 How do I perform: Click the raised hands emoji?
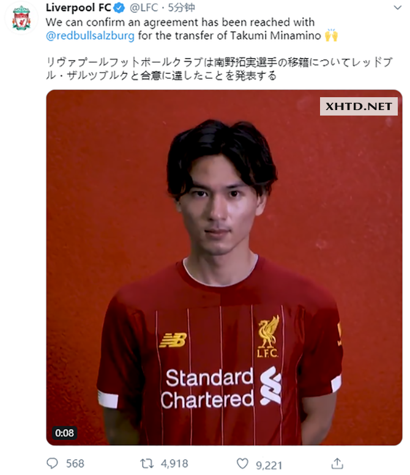(331, 35)
